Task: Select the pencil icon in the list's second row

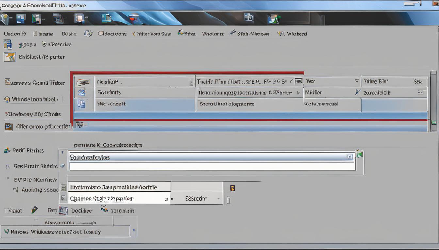Action: [x=83, y=92]
